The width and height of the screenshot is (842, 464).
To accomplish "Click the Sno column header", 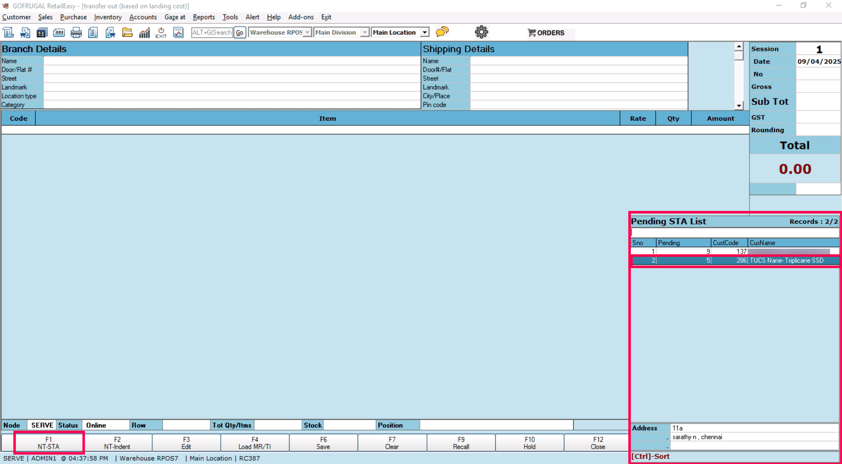I will pyautogui.click(x=644, y=243).
